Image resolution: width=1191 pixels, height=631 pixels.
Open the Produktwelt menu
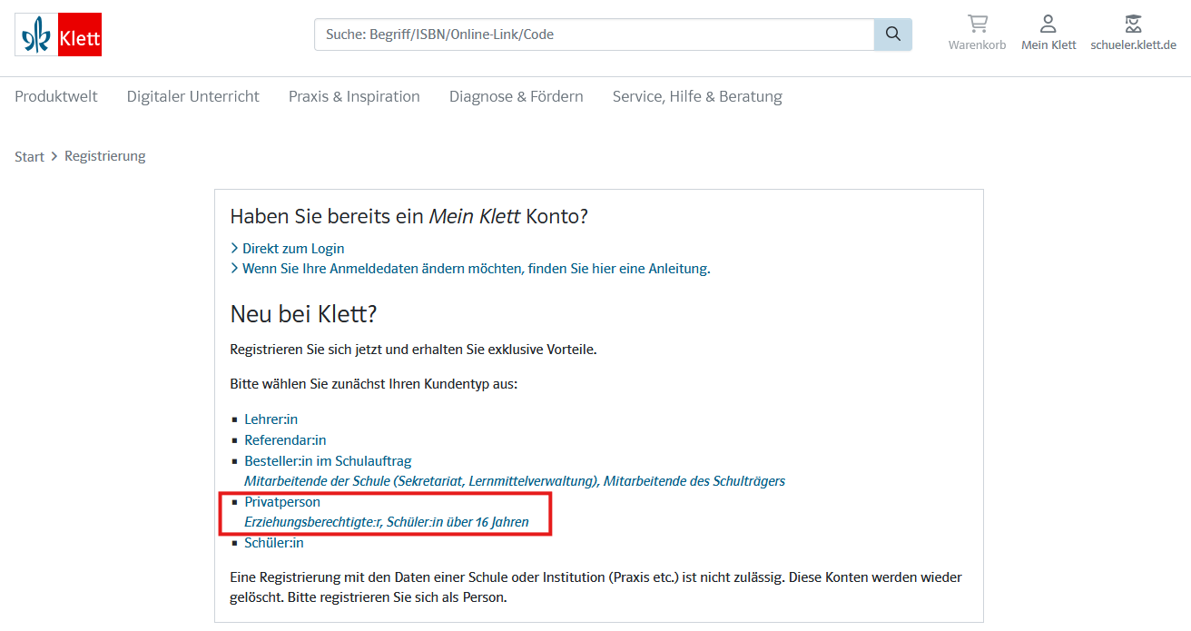[56, 96]
